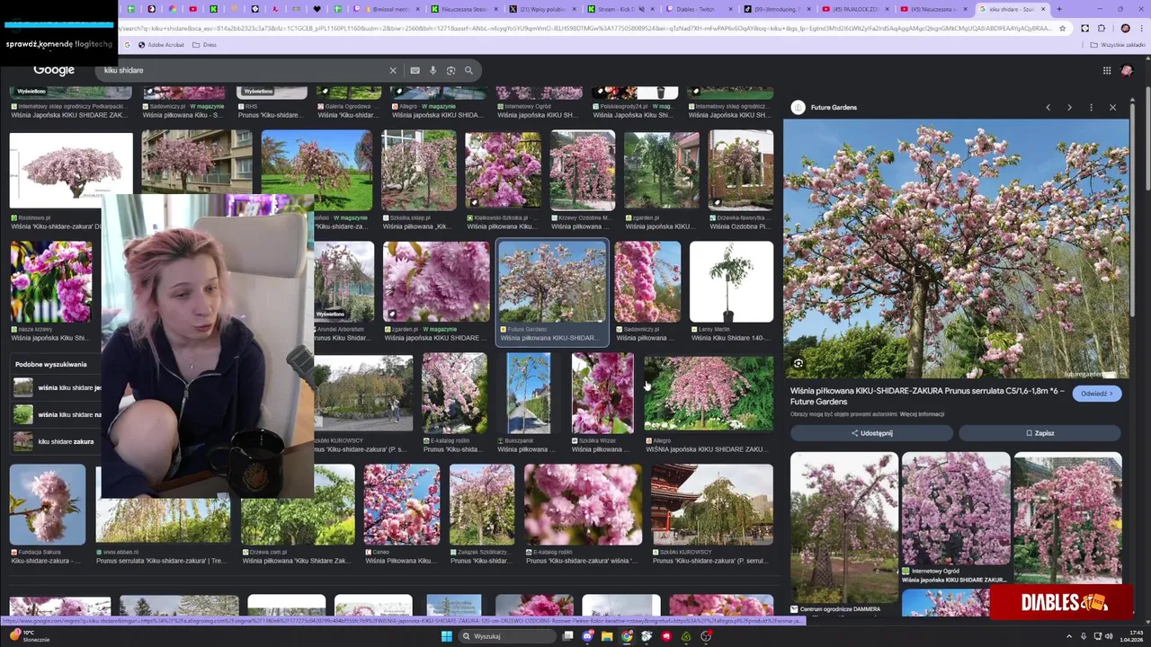Image resolution: width=1151 pixels, height=647 pixels.
Task: Click the Udostępnij share button
Action: coord(871,433)
